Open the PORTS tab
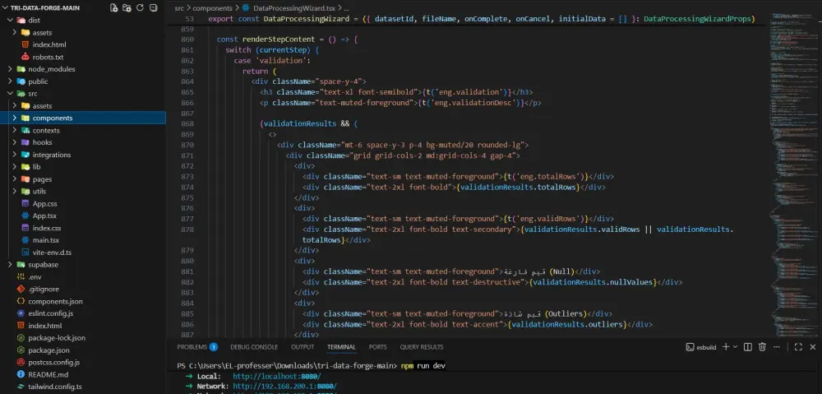This screenshot has height=394, width=822. [377, 347]
